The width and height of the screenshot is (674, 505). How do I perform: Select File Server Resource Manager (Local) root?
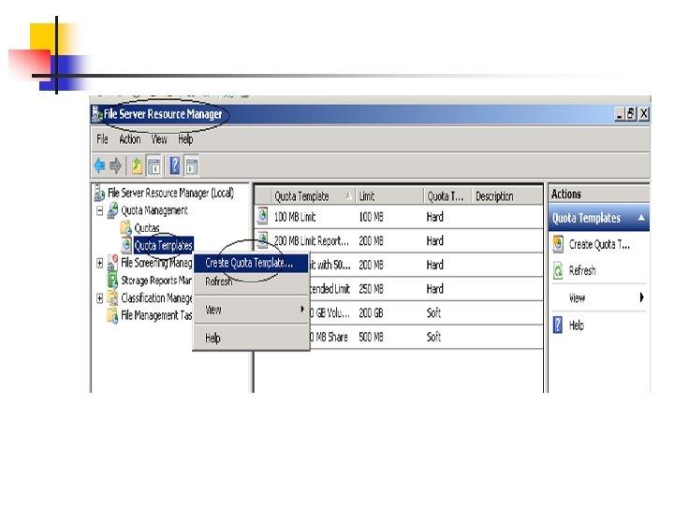click(x=170, y=193)
